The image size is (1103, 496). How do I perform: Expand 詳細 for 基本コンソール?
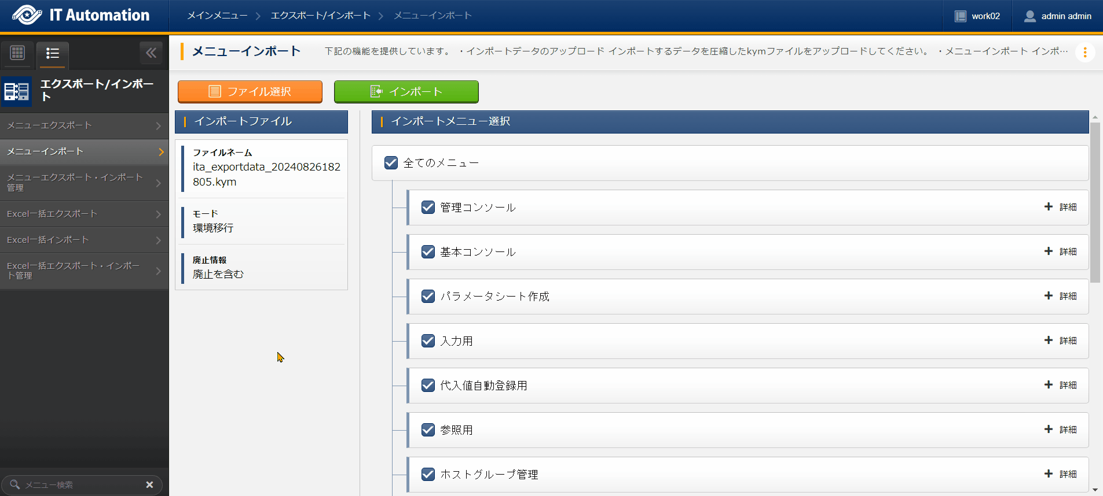coord(1061,251)
